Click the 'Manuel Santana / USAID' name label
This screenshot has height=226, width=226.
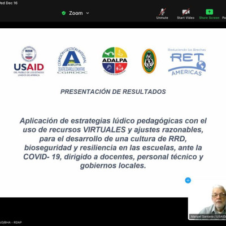click(207, 216)
